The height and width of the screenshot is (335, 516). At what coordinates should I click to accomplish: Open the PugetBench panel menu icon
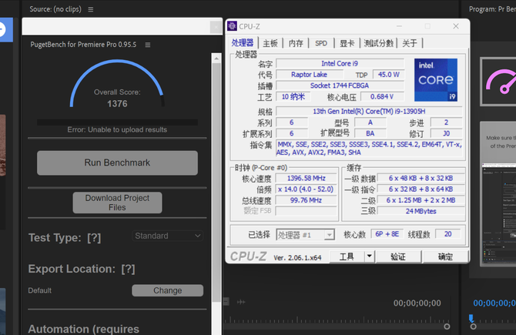148,45
